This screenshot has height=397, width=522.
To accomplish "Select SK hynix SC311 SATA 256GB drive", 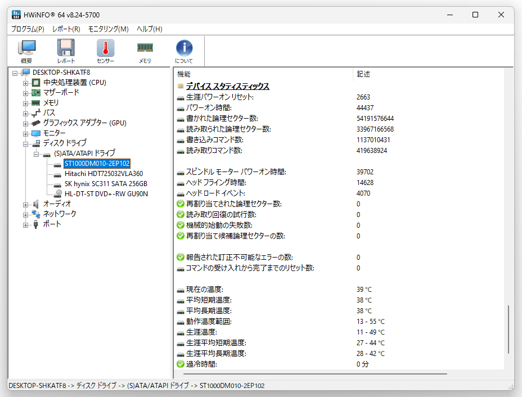I will tap(106, 184).
